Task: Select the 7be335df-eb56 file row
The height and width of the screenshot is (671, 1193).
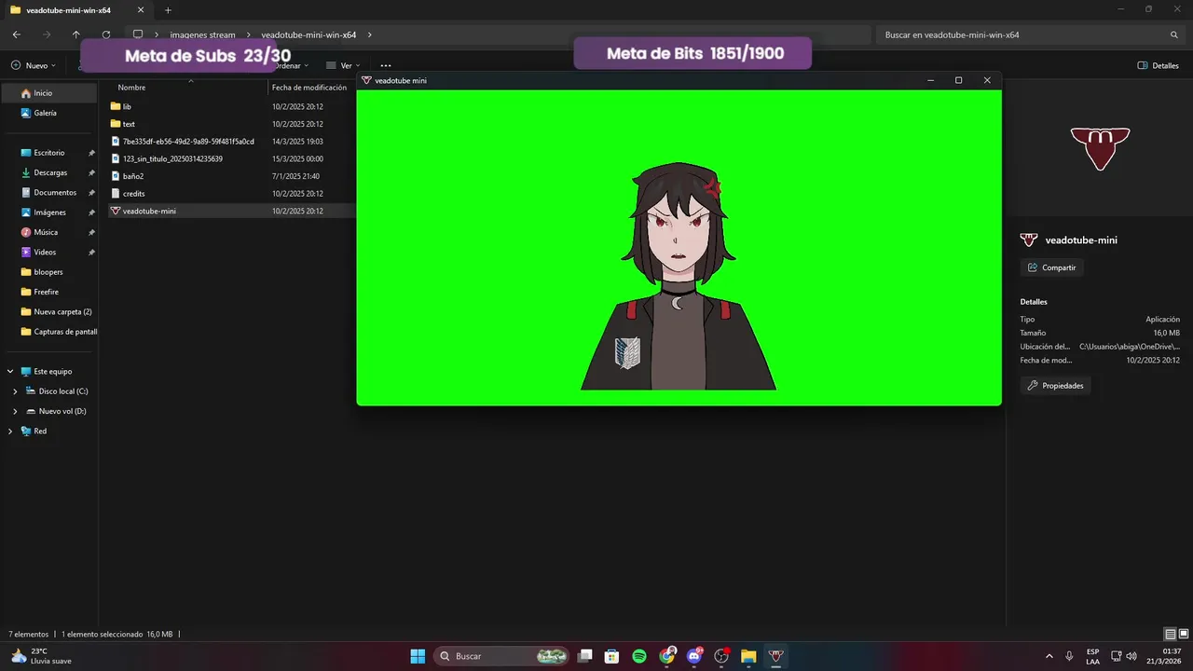Action: point(231,142)
